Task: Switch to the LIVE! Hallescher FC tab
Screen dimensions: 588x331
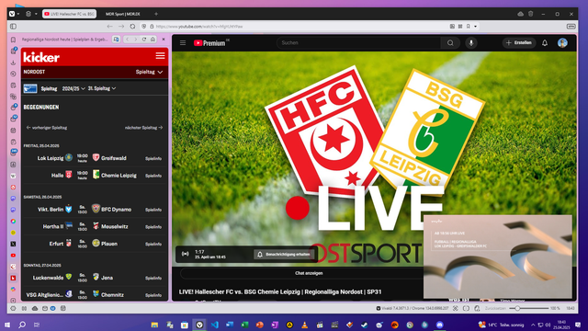Action: 70,14
